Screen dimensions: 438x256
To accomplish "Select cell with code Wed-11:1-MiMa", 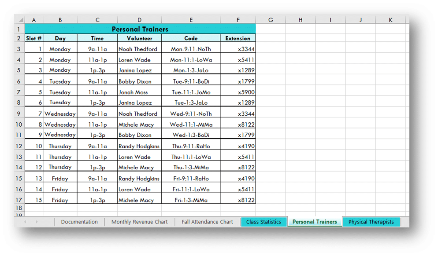I will click(191, 123).
